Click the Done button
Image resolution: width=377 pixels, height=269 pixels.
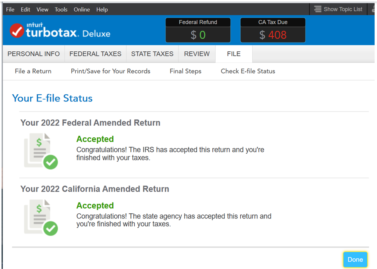tap(355, 259)
